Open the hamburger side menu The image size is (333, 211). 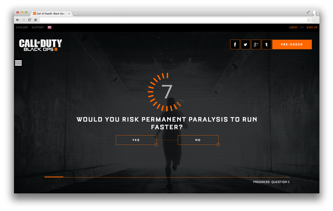coord(18,63)
